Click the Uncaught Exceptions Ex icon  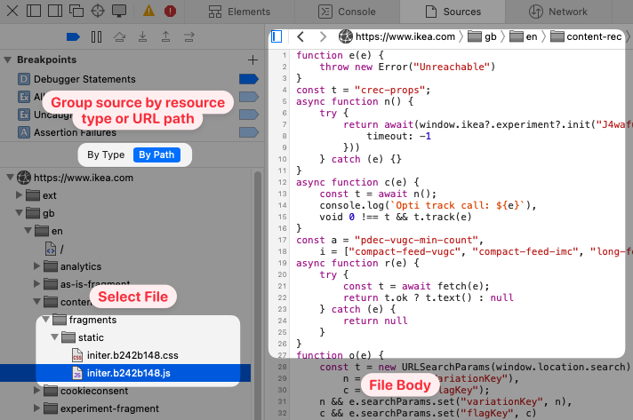[x=24, y=115]
